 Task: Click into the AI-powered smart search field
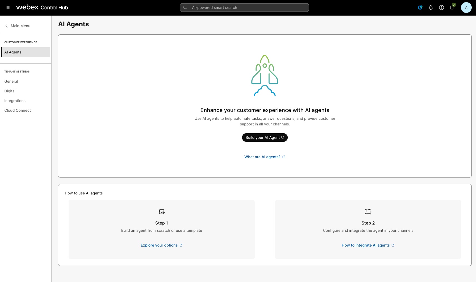click(244, 8)
